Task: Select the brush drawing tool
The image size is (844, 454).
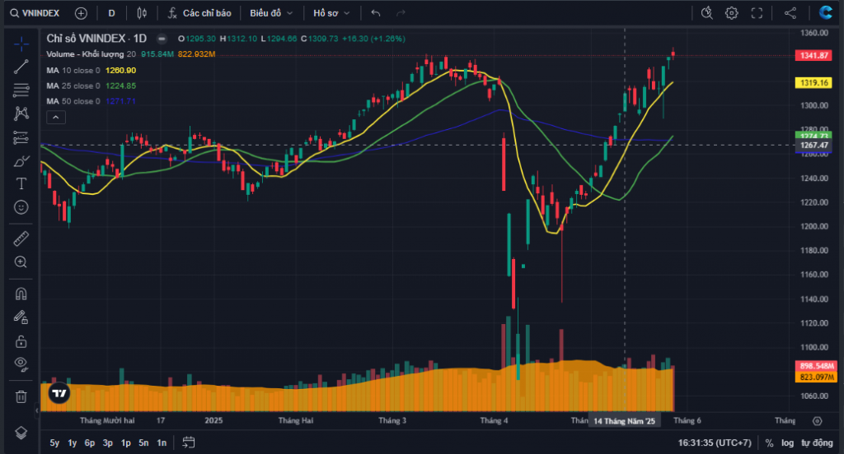Action: coord(21,160)
